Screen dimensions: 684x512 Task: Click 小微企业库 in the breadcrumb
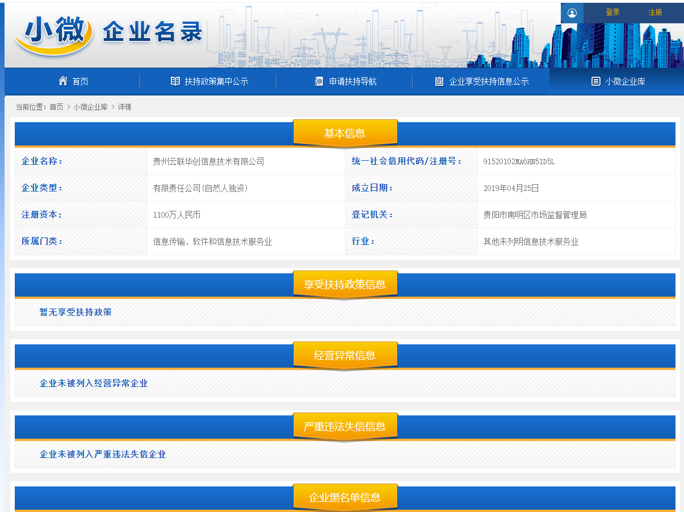[90, 107]
